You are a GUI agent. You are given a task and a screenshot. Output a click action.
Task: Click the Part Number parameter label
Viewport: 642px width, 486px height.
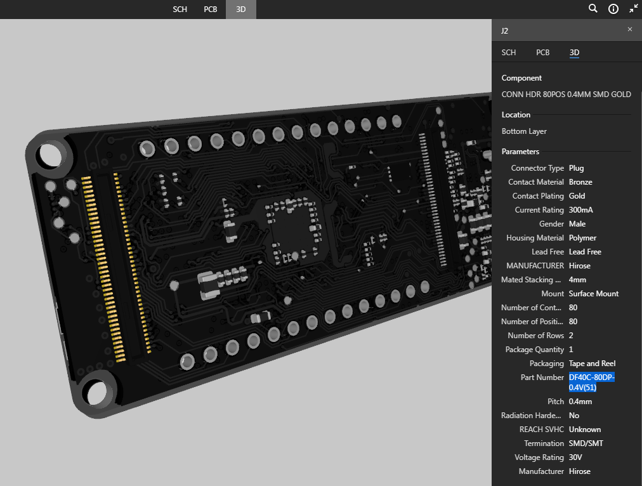542,377
